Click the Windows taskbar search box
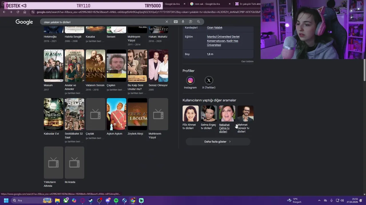The height and width of the screenshot is (205, 366). pos(31,200)
